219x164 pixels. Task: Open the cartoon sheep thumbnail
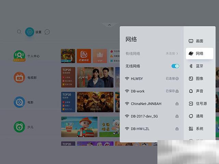(109, 127)
